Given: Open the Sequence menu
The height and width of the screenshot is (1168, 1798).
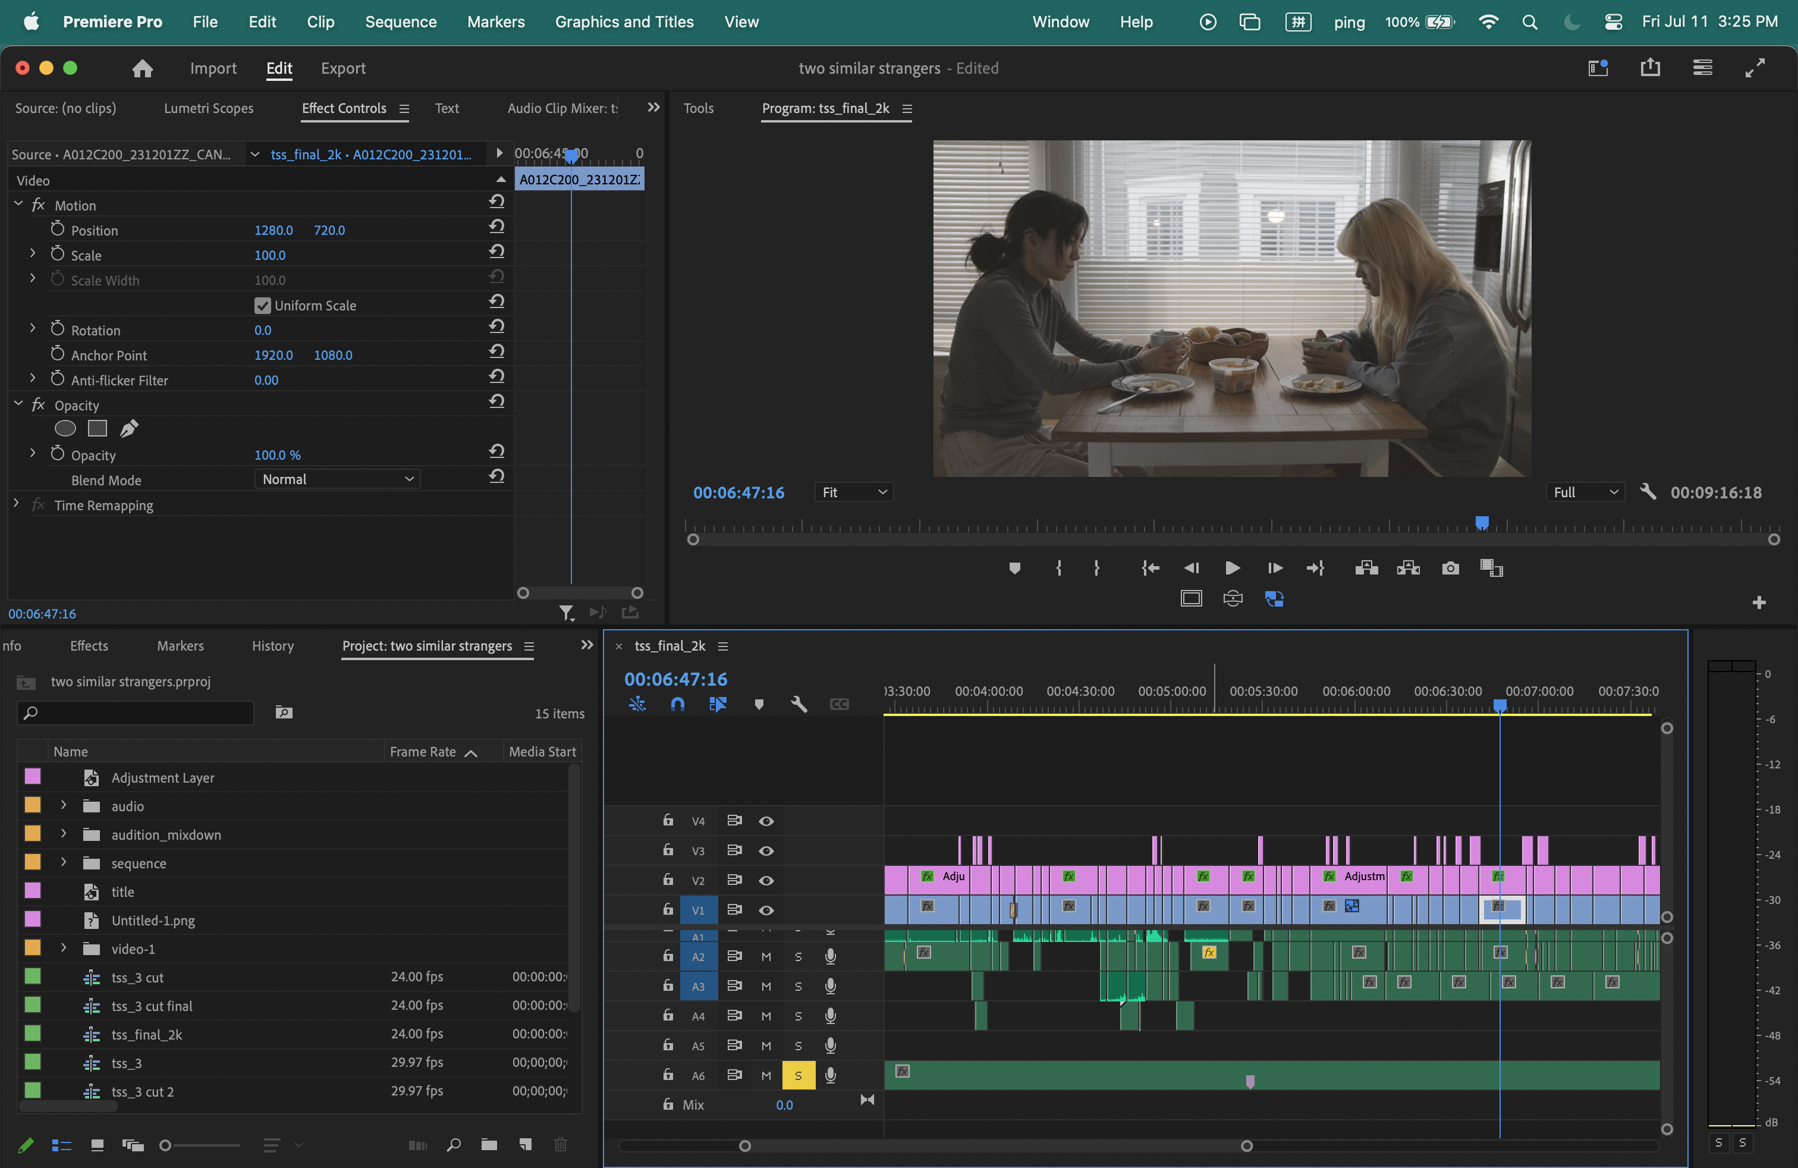Looking at the screenshot, I should point(400,22).
